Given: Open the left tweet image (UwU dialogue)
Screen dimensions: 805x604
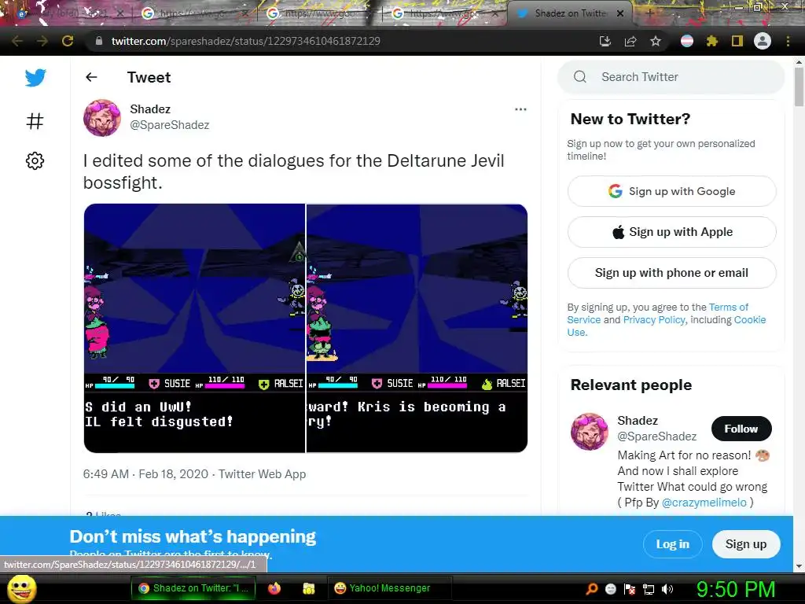Looking at the screenshot, I should 195,328.
